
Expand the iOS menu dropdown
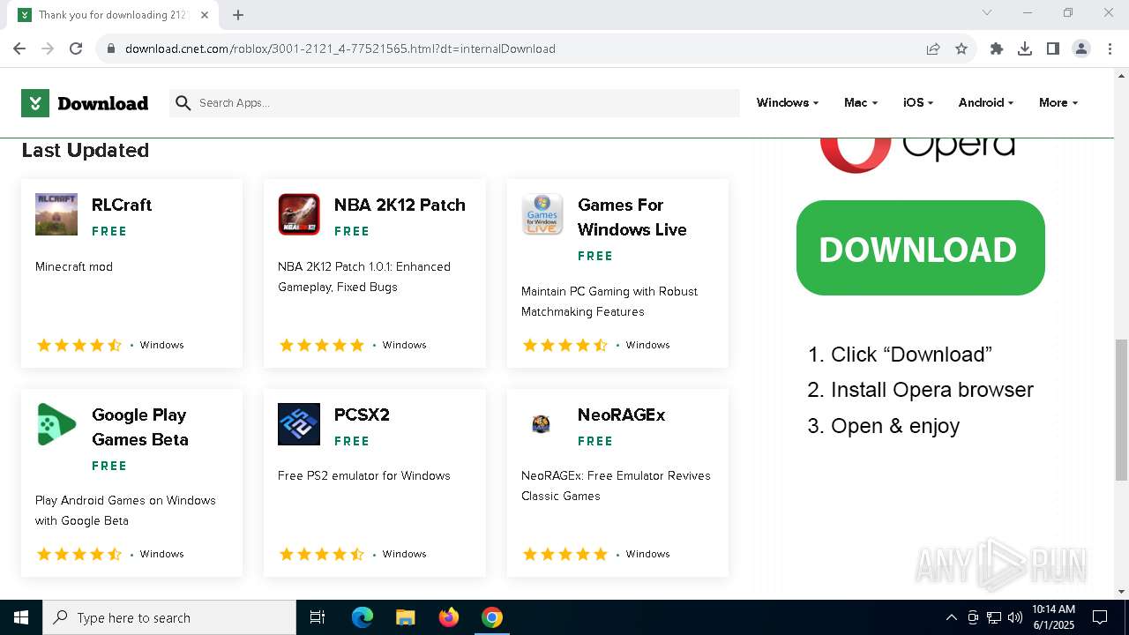point(917,103)
